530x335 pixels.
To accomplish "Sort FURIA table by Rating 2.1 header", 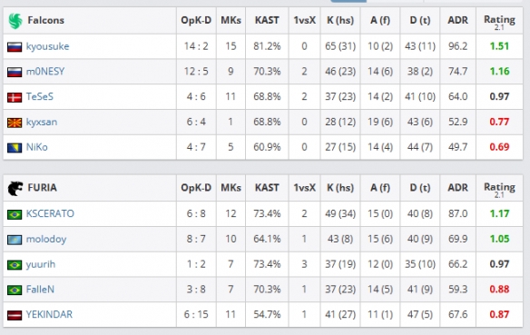I will coord(499,190).
